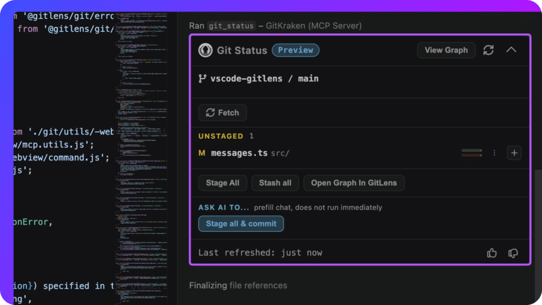Click the git_status tool name
This screenshot has height=305, width=542.
point(231,26)
